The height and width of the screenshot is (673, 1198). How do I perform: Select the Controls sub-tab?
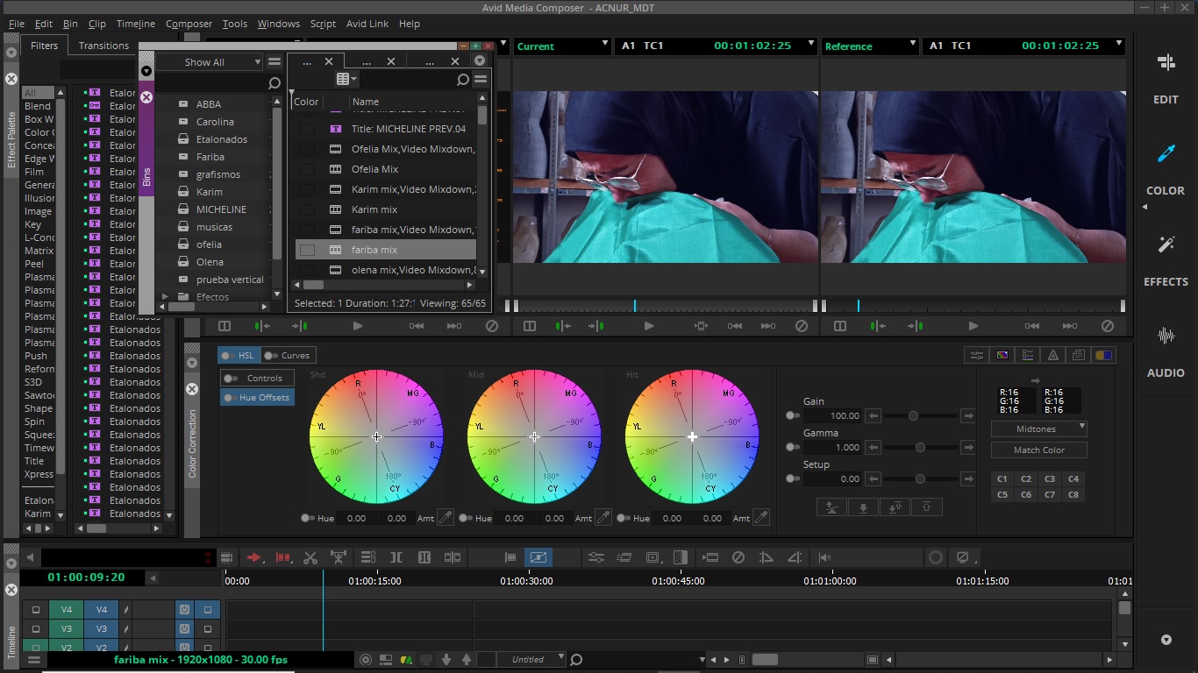point(258,379)
